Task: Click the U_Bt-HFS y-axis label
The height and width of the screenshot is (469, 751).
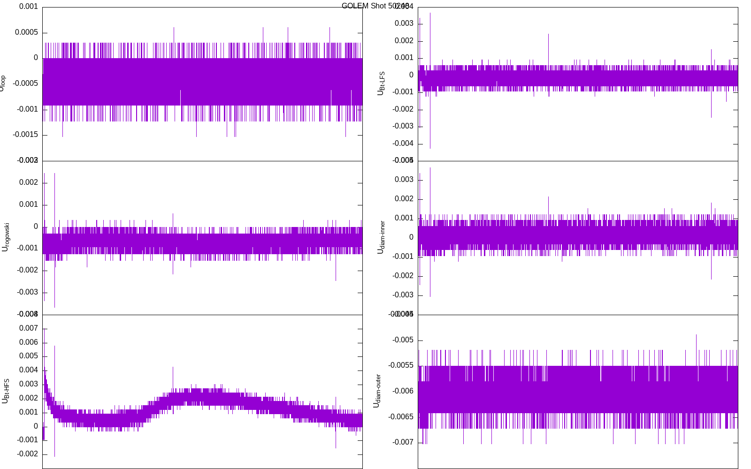Action: (5, 391)
